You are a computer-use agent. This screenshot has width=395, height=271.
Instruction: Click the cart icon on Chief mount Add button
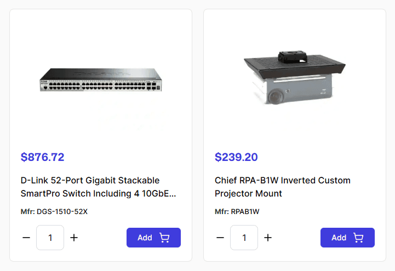point(358,238)
